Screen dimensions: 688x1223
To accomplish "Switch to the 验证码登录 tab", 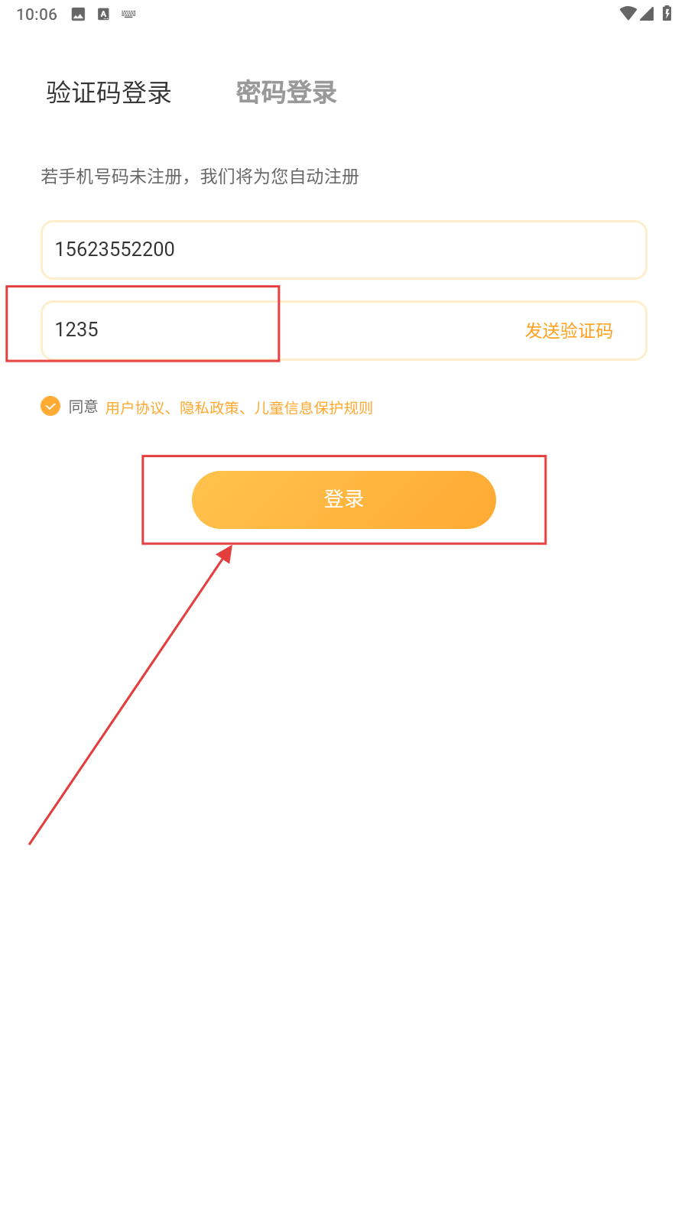I will coord(109,92).
